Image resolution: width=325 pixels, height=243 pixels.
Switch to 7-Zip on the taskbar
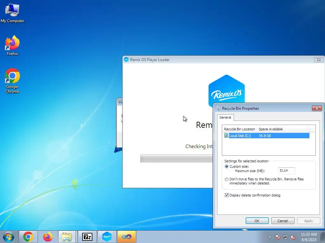click(87, 237)
